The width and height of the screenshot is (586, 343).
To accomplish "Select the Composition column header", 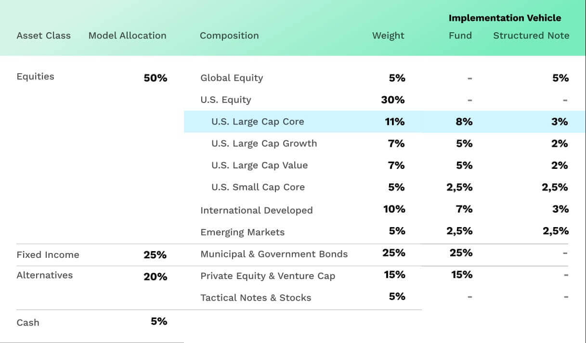I will click(x=229, y=36).
